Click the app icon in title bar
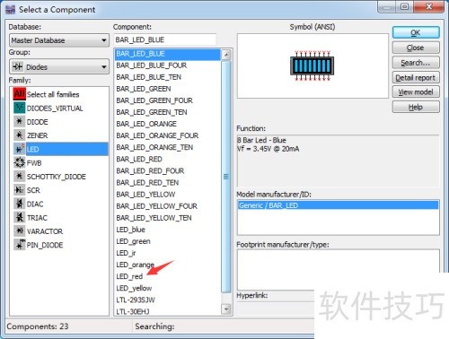This screenshot has height=339, width=449. tap(10, 10)
